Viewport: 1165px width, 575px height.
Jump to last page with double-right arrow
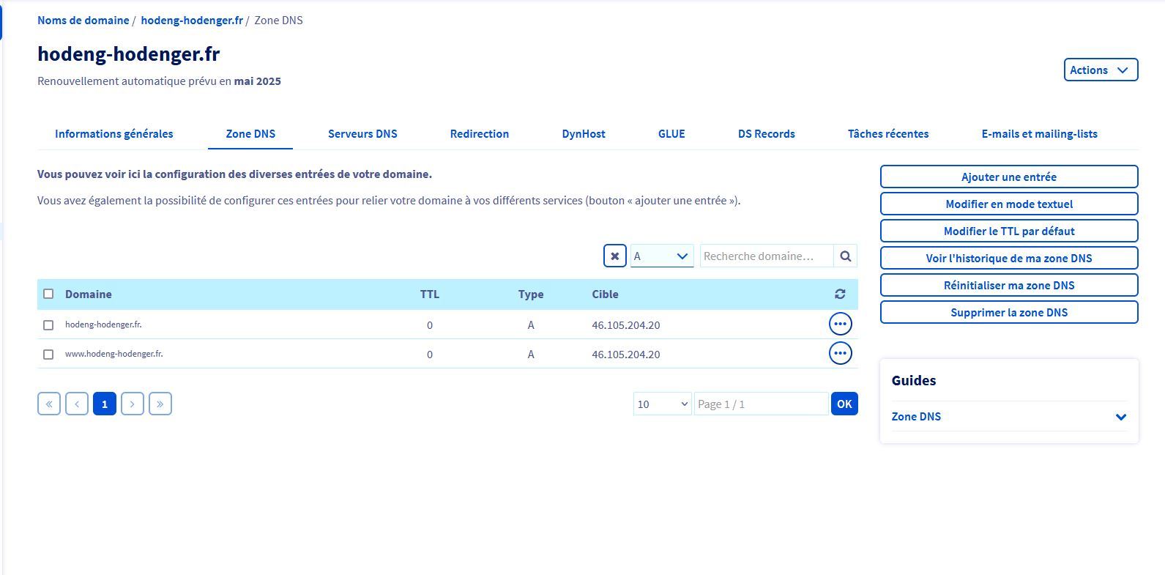click(160, 404)
